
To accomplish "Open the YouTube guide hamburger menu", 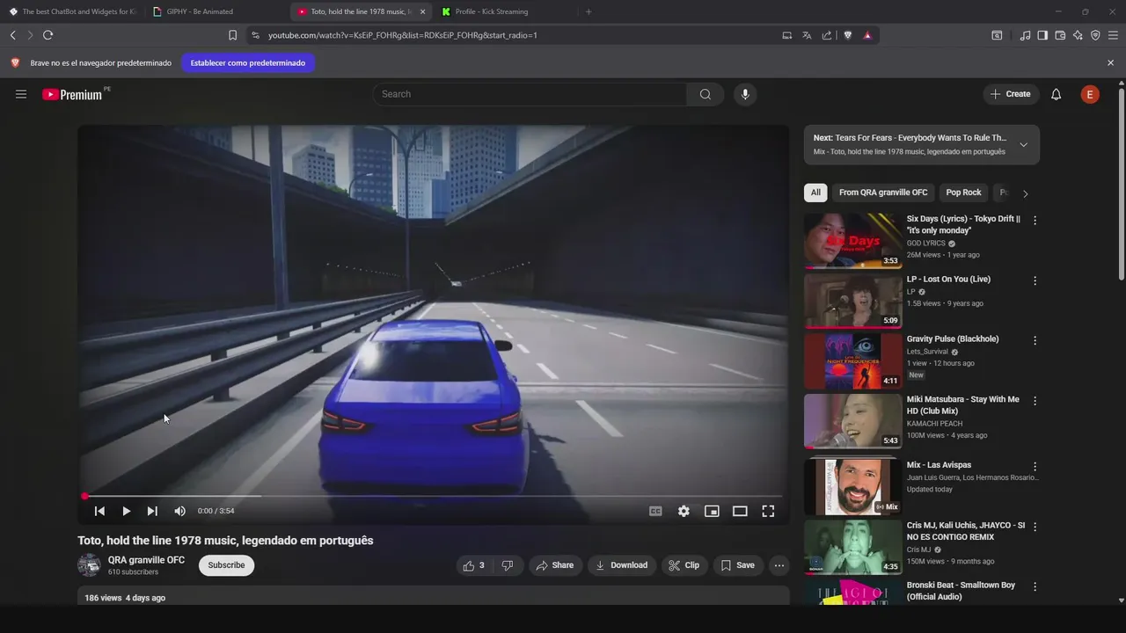I will (21, 94).
